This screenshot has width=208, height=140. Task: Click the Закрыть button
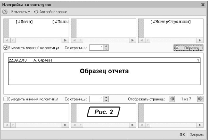pyautogui.click(x=197, y=135)
